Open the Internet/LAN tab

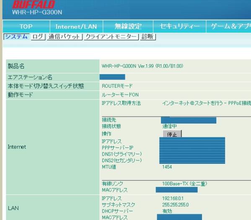(76, 26)
